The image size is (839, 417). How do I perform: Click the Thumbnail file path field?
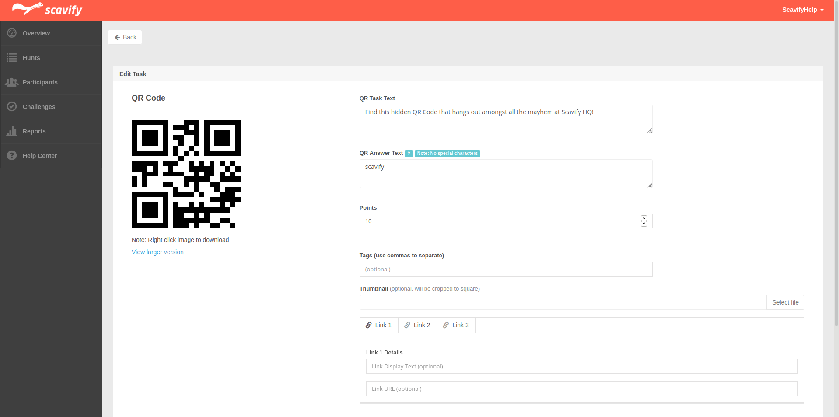[x=563, y=302]
